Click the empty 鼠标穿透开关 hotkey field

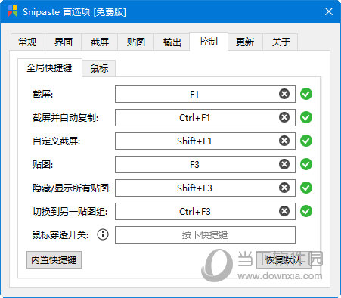(205, 234)
